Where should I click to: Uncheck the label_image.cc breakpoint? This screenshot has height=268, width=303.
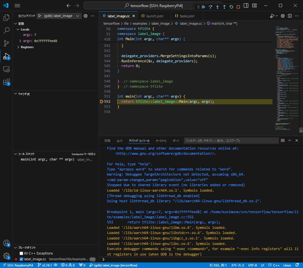coord(21,259)
